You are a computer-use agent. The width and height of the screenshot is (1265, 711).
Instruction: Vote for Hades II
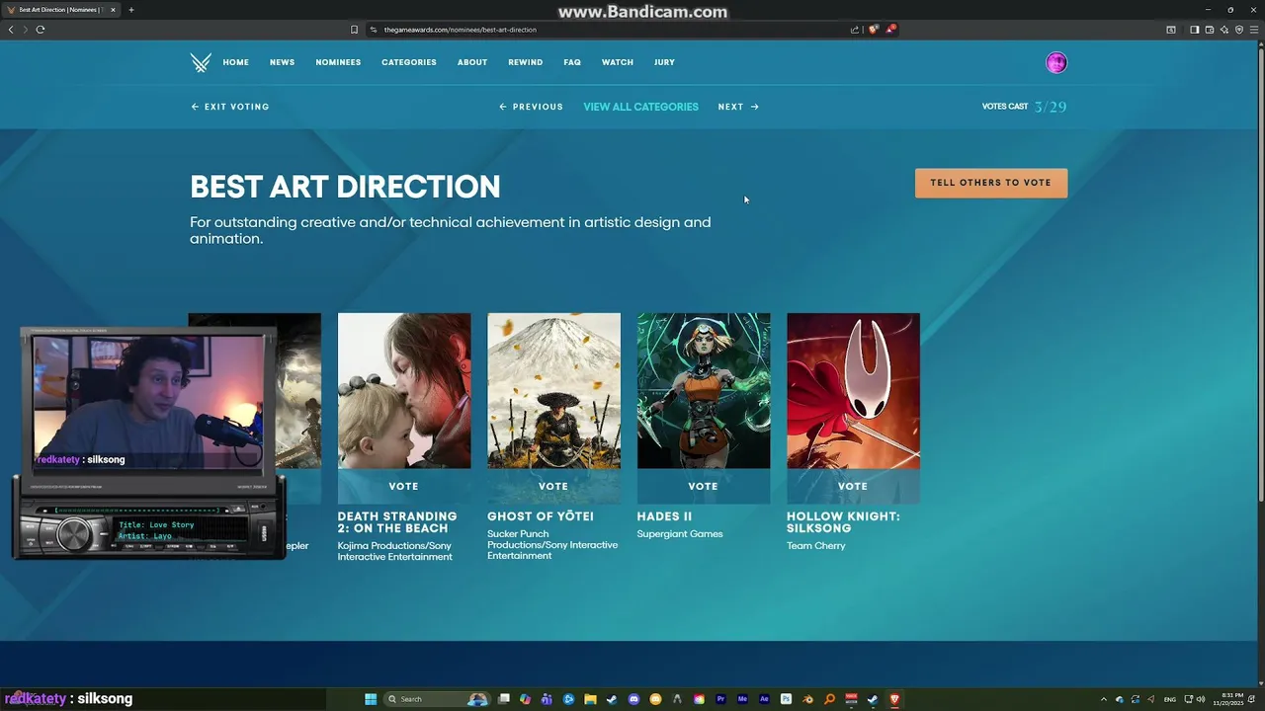[x=704, y=486]
